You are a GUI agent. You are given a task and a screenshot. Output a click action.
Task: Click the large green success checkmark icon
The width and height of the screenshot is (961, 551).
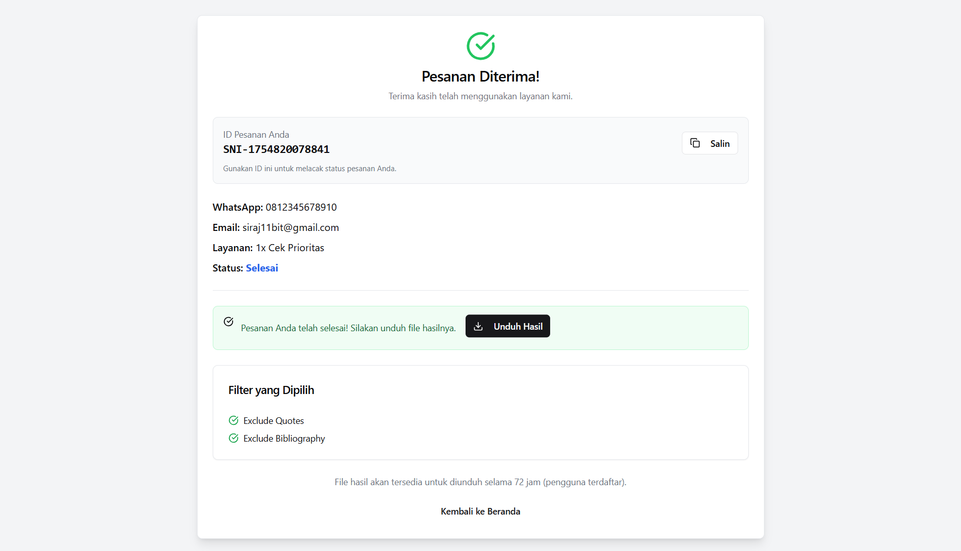pos(480,46)
